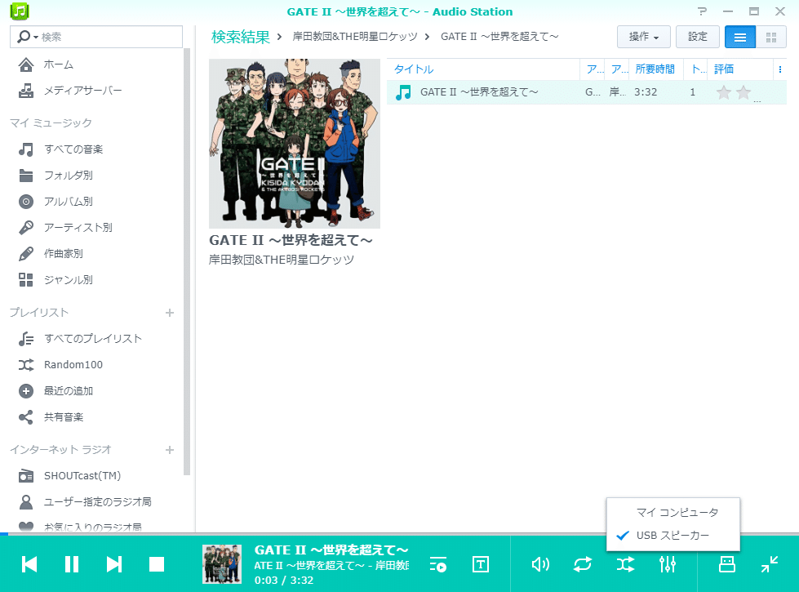Open column options three-dot menu
The height and width of the screenshot is (592, 799).
click(x=780, y=69)
